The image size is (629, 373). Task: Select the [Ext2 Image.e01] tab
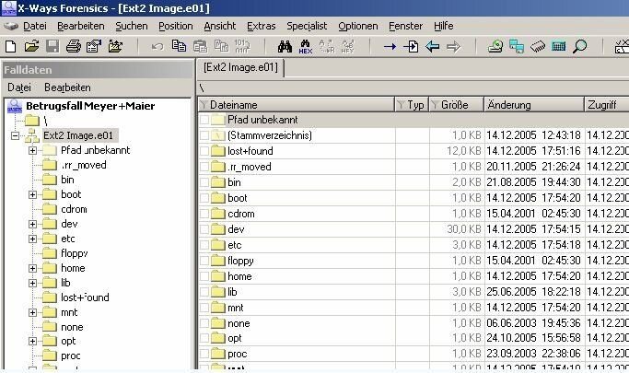pos(240,67)
